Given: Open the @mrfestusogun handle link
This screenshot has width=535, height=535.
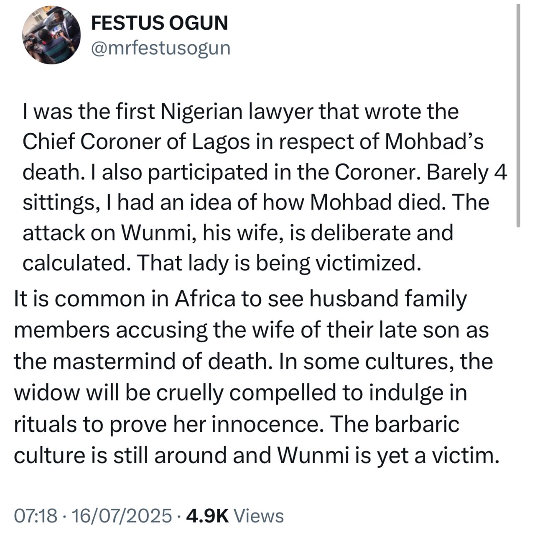Looking at the screenshot, I should [160, 48].
